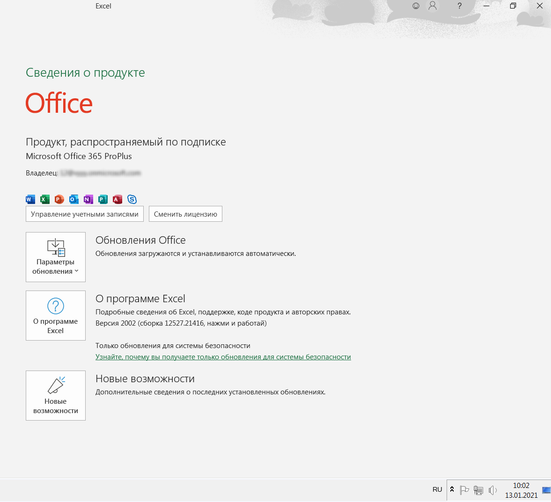Close the Excel window

pyautogui.click(x=540, y=6)
